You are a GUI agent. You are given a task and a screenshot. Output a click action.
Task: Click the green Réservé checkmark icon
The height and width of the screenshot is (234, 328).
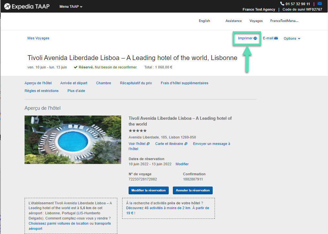click(76, 67)
